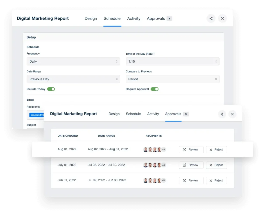Open the Date Range Previous Day dropdown

73,79
